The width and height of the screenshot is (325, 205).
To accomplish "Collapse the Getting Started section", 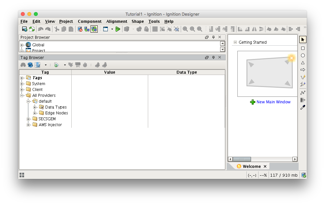I will point(235,42).
